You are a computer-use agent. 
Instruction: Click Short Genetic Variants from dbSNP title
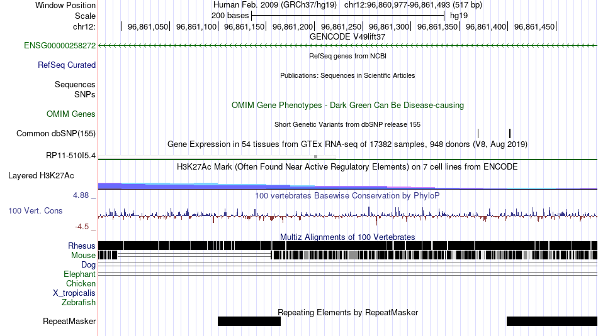347,124
